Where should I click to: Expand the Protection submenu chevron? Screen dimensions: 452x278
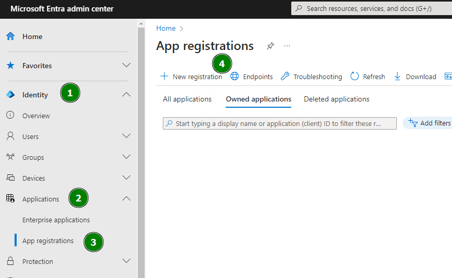pos(126,261)
